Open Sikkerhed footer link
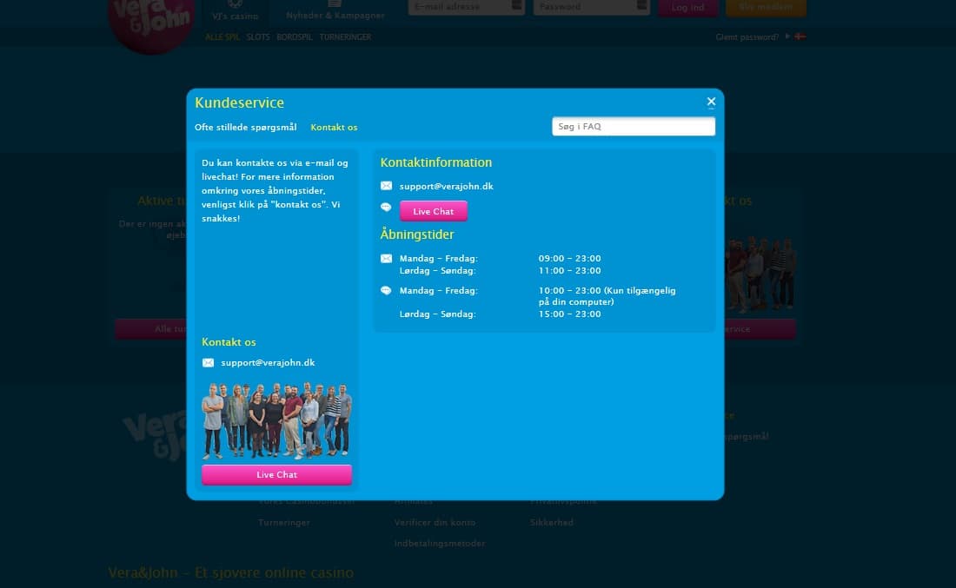This screenshot has width=956, height=588. 552,522
